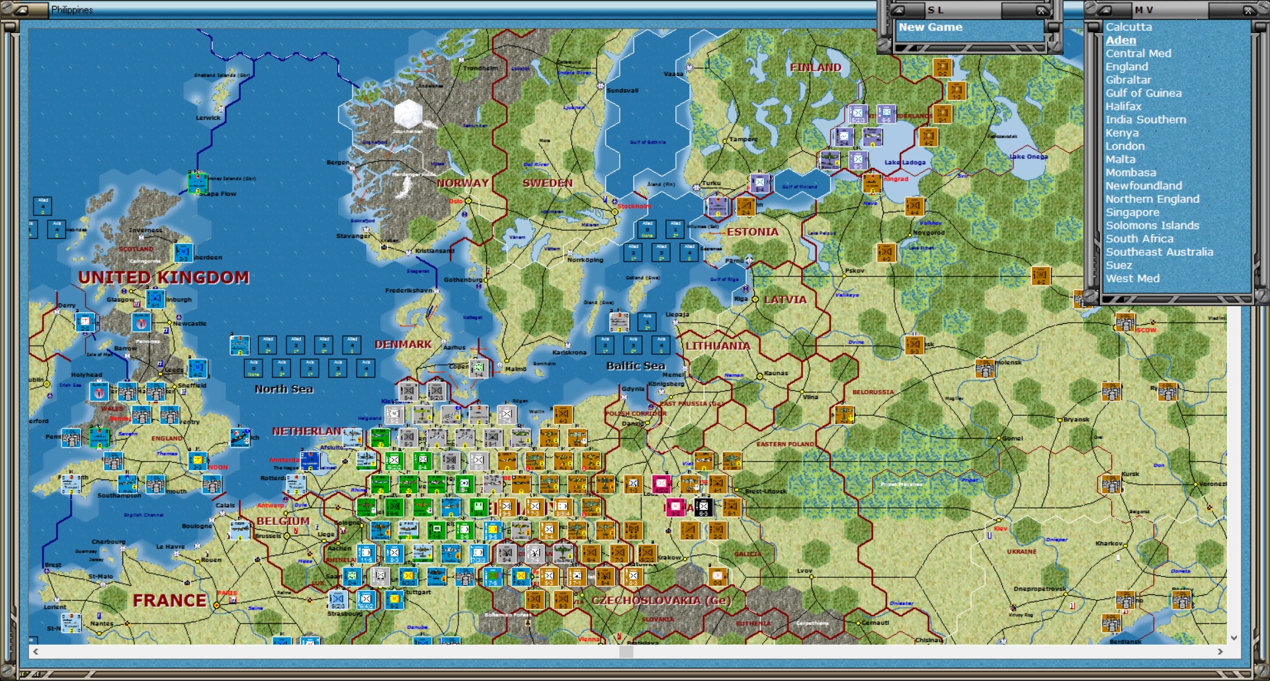Pick Singapore from the M V list
Screen dimensions: 1270x681
pyautogui.click(x=1132, y=212)
